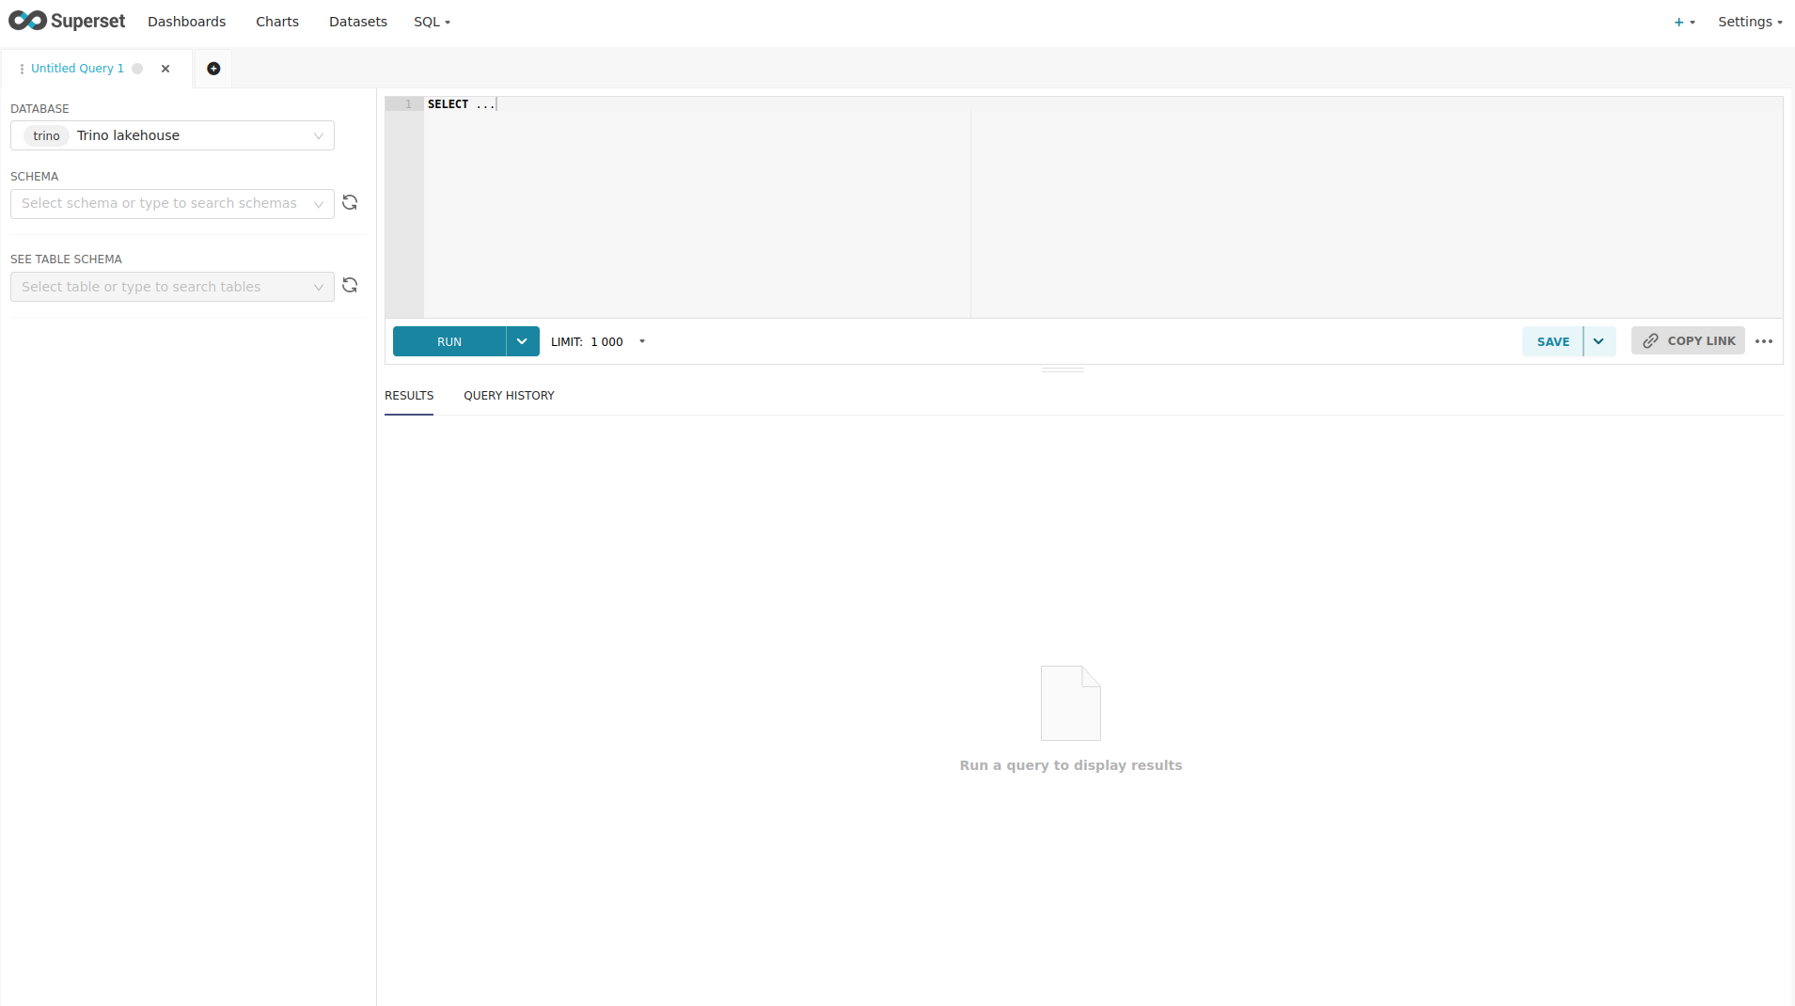Add a new query tab
Viewport: 1795px width, 1006px height.
213,69
